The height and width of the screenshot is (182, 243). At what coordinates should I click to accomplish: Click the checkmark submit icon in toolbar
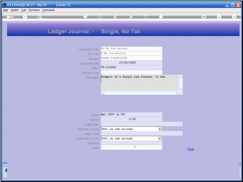(219, 17)
